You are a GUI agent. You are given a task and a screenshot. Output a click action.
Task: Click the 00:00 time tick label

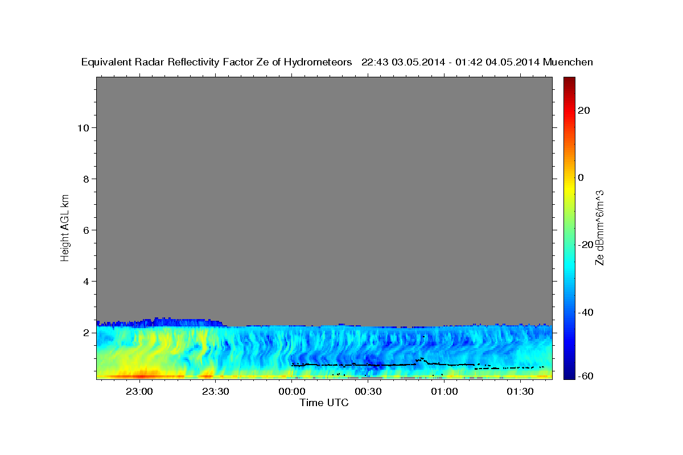coord(291,391)
